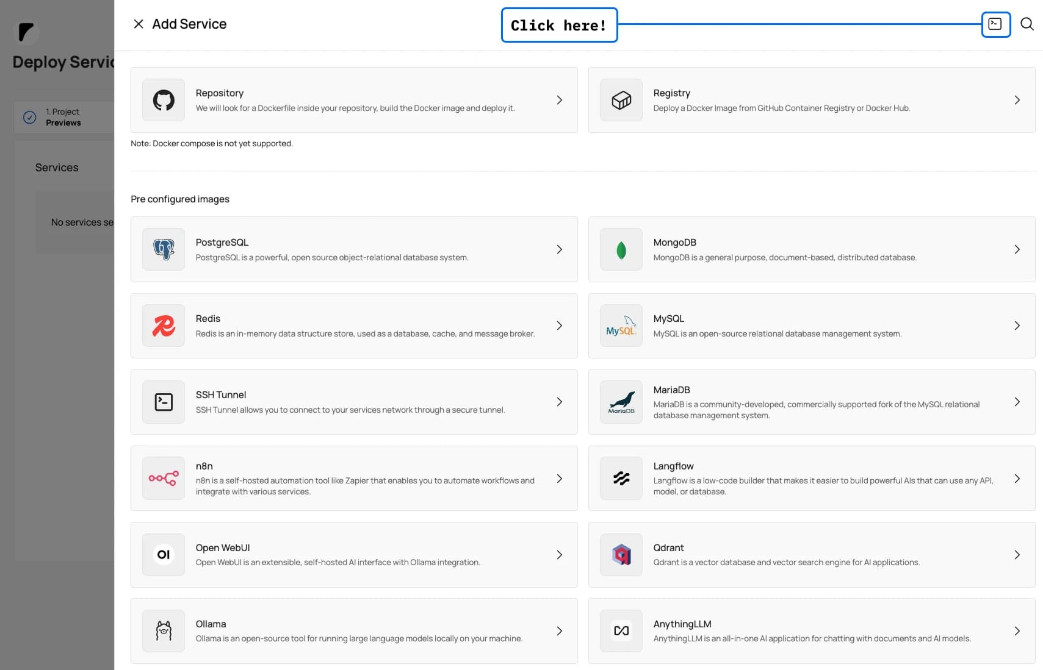Click the MongoDB leaf icon
This screenshot has width=1043, height=670.
621,249
